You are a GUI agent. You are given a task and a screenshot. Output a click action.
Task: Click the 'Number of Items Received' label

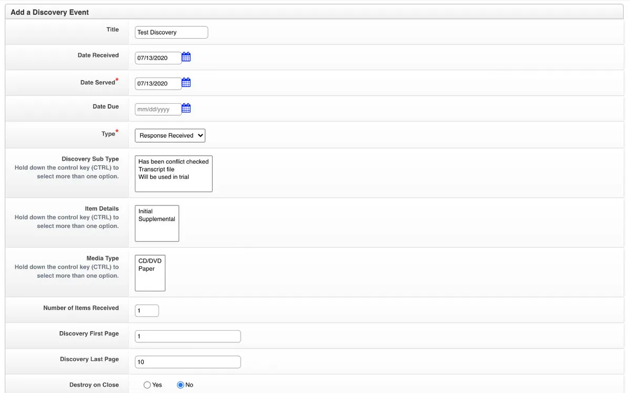point(81,308)
